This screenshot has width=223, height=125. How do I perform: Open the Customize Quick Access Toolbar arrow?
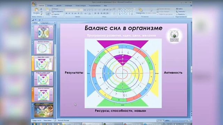[43, 20]
